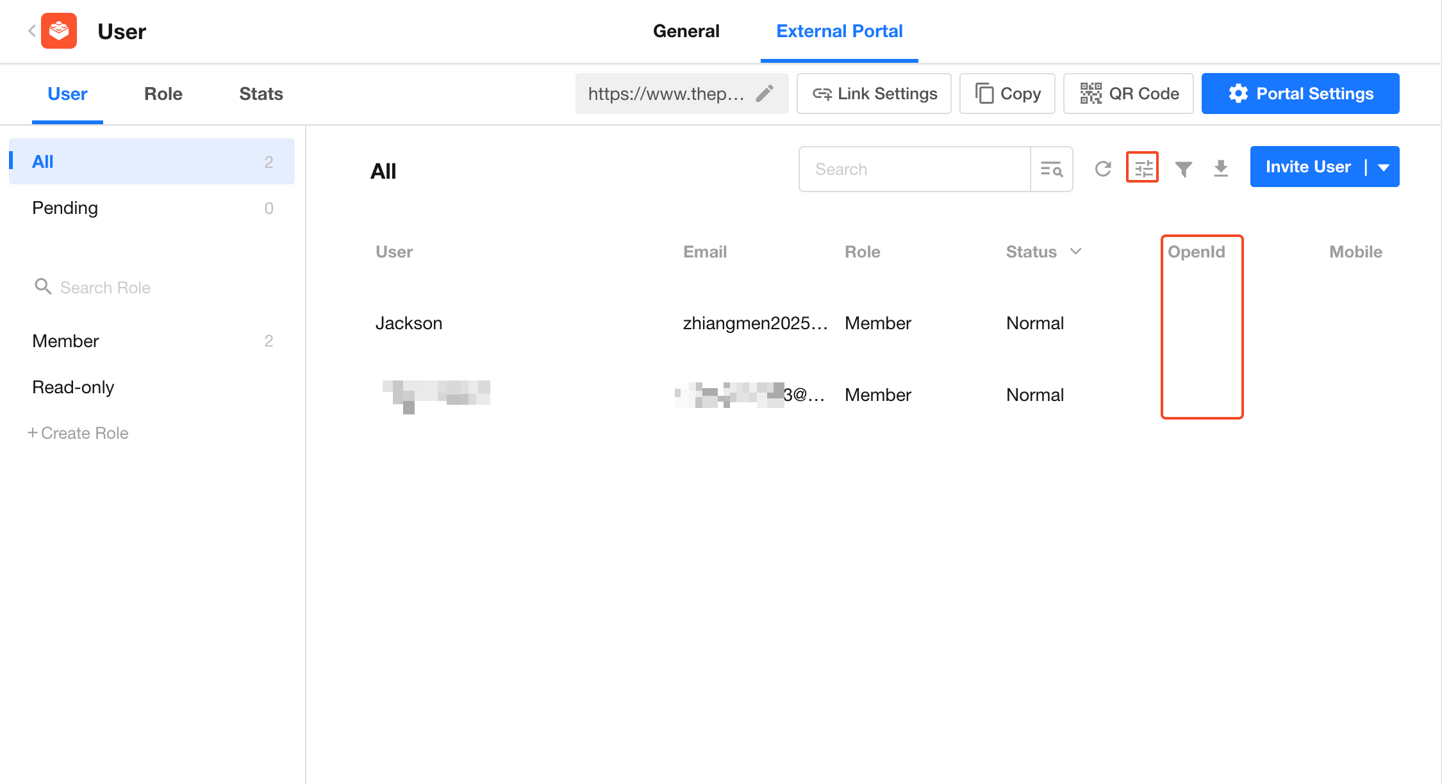Viewport: 1442px width, 784px height.
Task: Click the Link Settings button
Action: coord(874,94)
